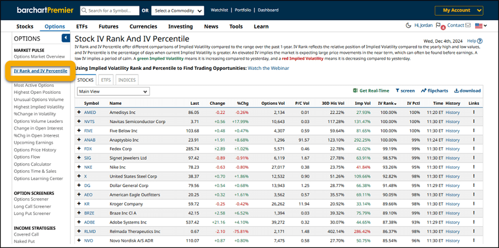Click Get Real-Time Excel icon
499x248 pixels.
[x=355, y=91]
